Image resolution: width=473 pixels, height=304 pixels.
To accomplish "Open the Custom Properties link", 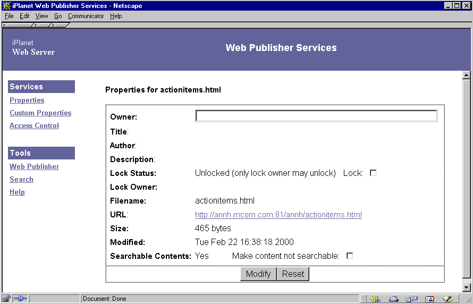I will click(x=40, y=113).
